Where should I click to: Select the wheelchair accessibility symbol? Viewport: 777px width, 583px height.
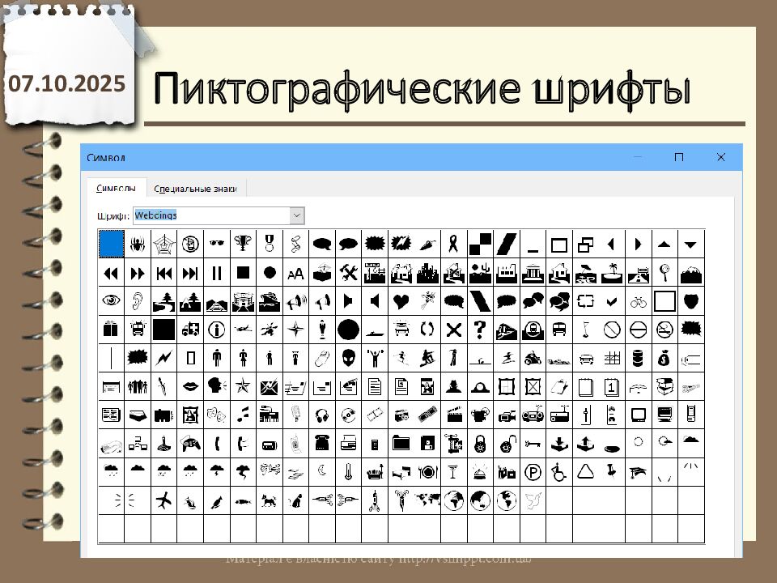point(558,471)
